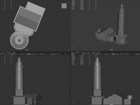Toggle grease pencil icon in bottom-left panel toolbar

pos(9,54)
